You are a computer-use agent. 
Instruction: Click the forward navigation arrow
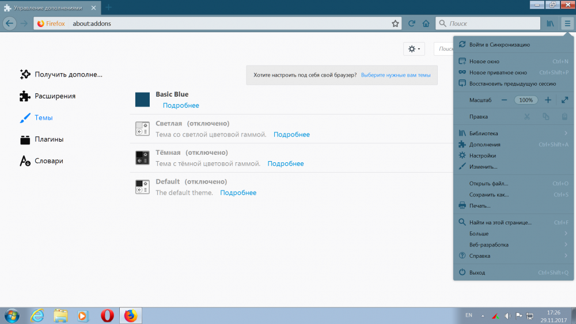pos(24,24)
